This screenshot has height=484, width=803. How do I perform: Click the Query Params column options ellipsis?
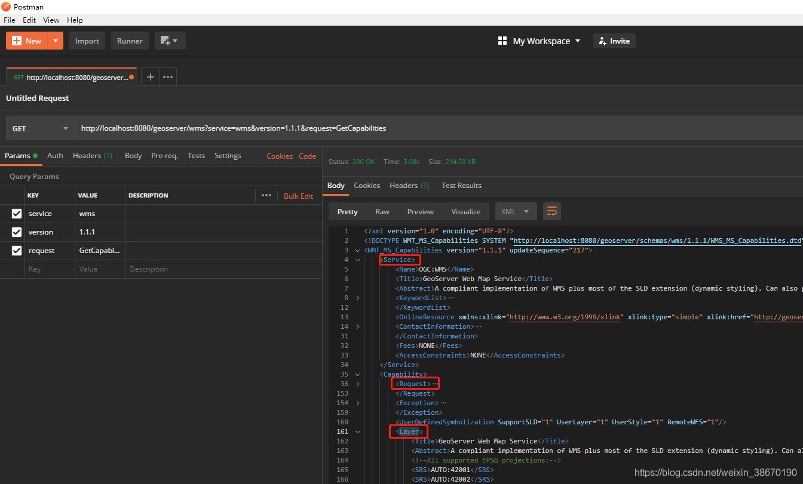266,196
